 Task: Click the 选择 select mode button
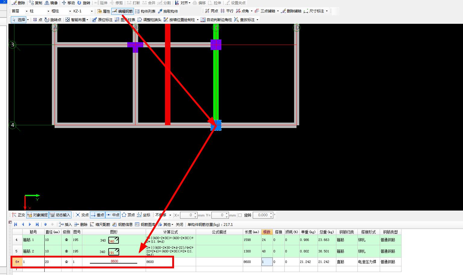pos(19,20)
